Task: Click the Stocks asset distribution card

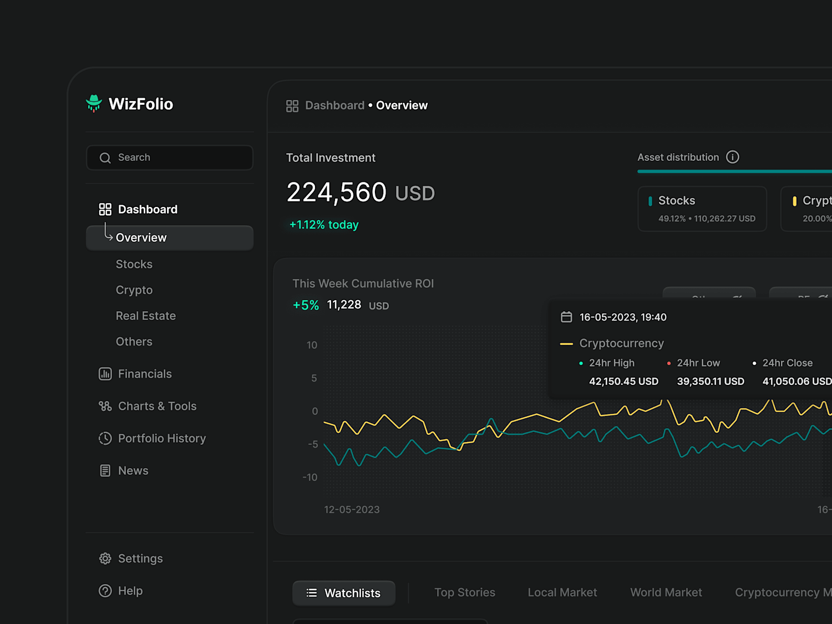Action: pyautogui.click(x=702, y=209)
